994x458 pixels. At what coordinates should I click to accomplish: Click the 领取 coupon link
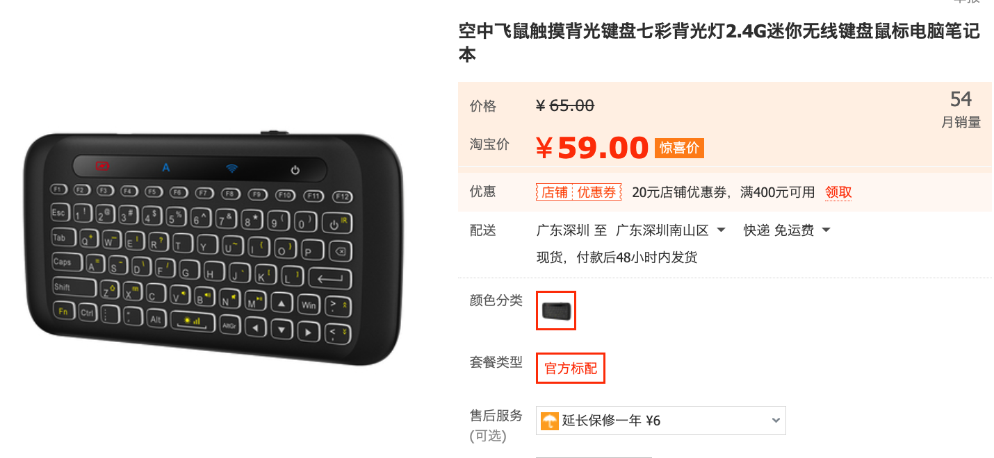coord(838,192)
